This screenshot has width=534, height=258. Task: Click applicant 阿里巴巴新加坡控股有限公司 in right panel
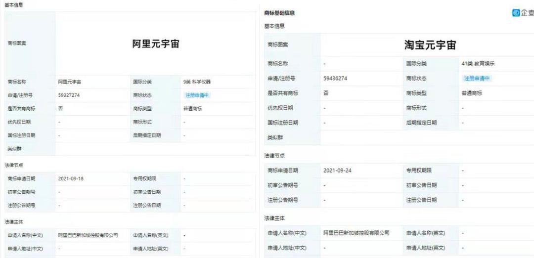tap(356, 233)
